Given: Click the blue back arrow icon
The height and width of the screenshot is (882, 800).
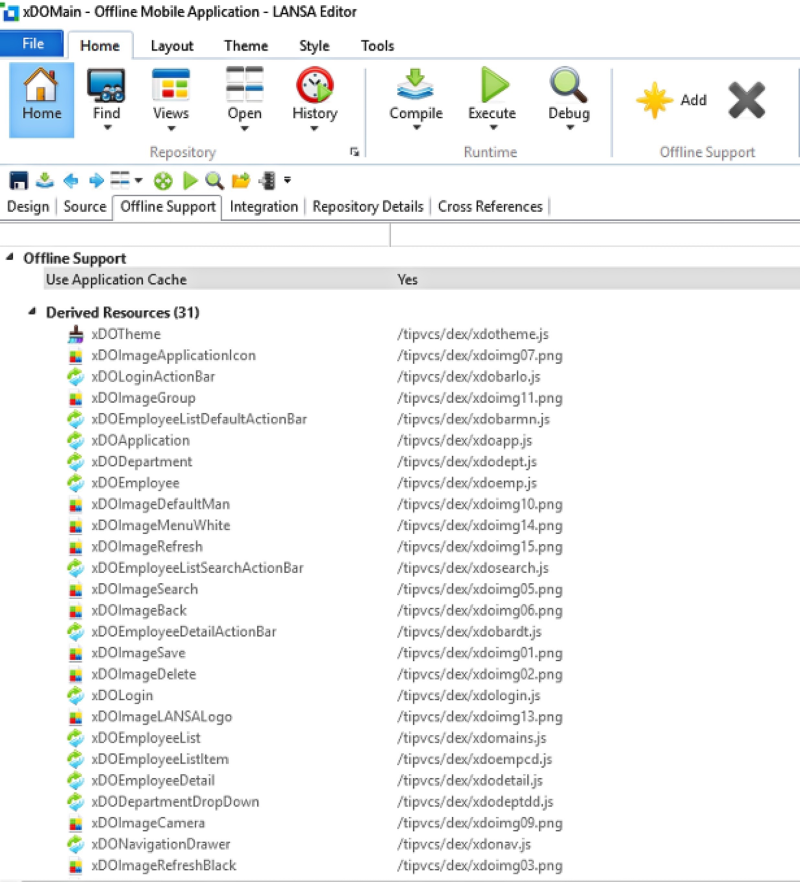Looking at the screenshot, I should tap(71, 180).
